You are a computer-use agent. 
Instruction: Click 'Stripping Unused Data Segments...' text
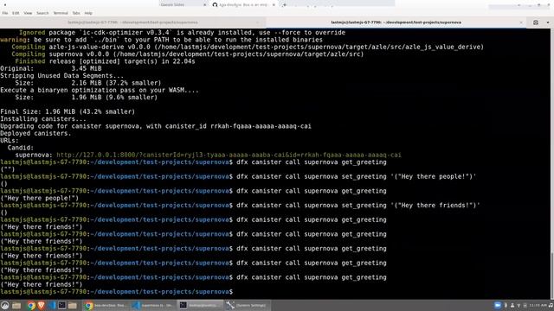(61, 76)
